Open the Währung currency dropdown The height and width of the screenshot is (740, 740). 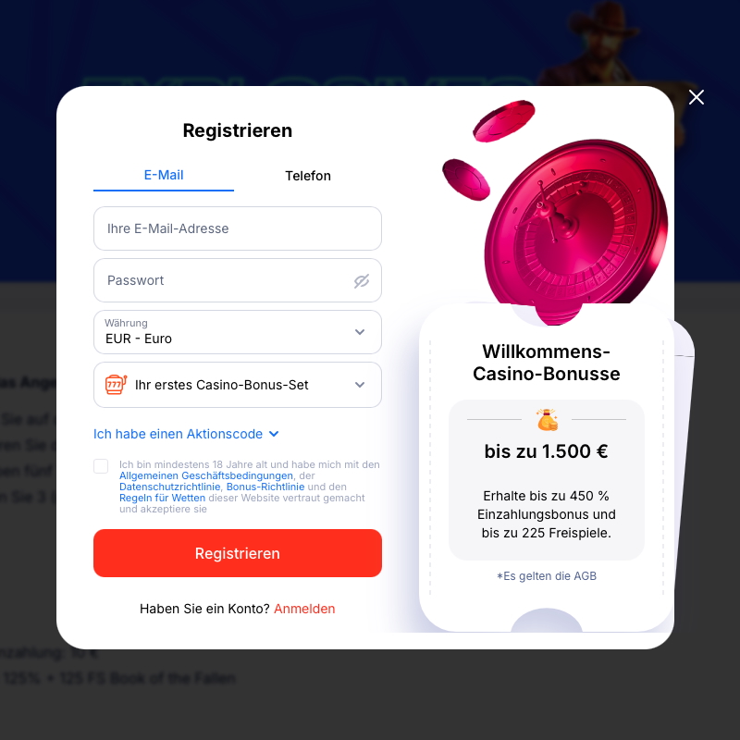238,332
